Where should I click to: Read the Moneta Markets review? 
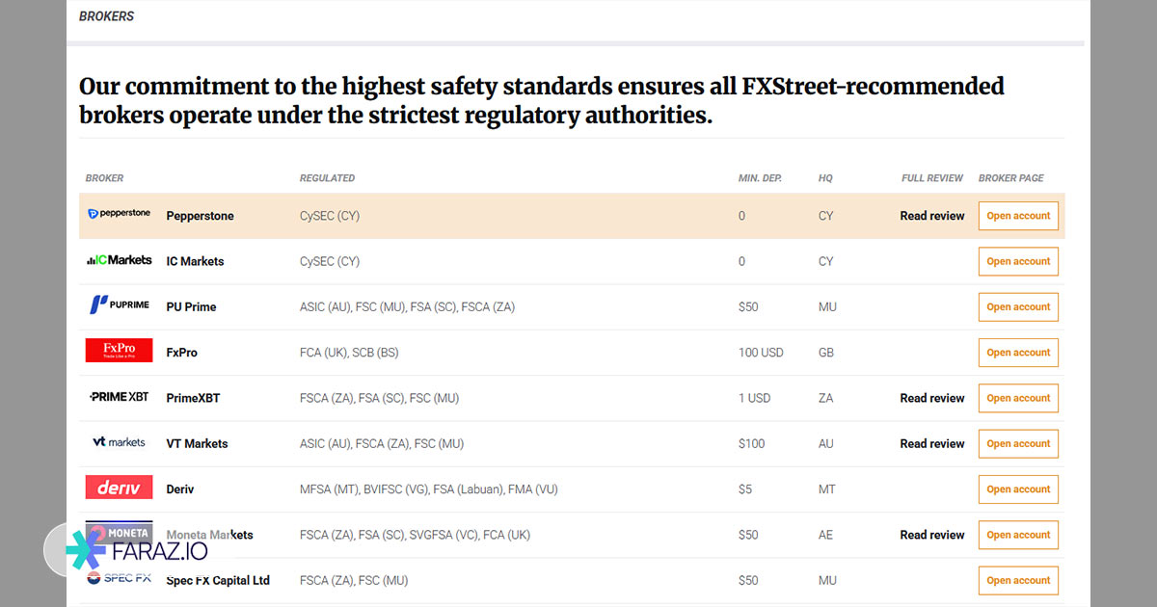[x=932, y=535]
